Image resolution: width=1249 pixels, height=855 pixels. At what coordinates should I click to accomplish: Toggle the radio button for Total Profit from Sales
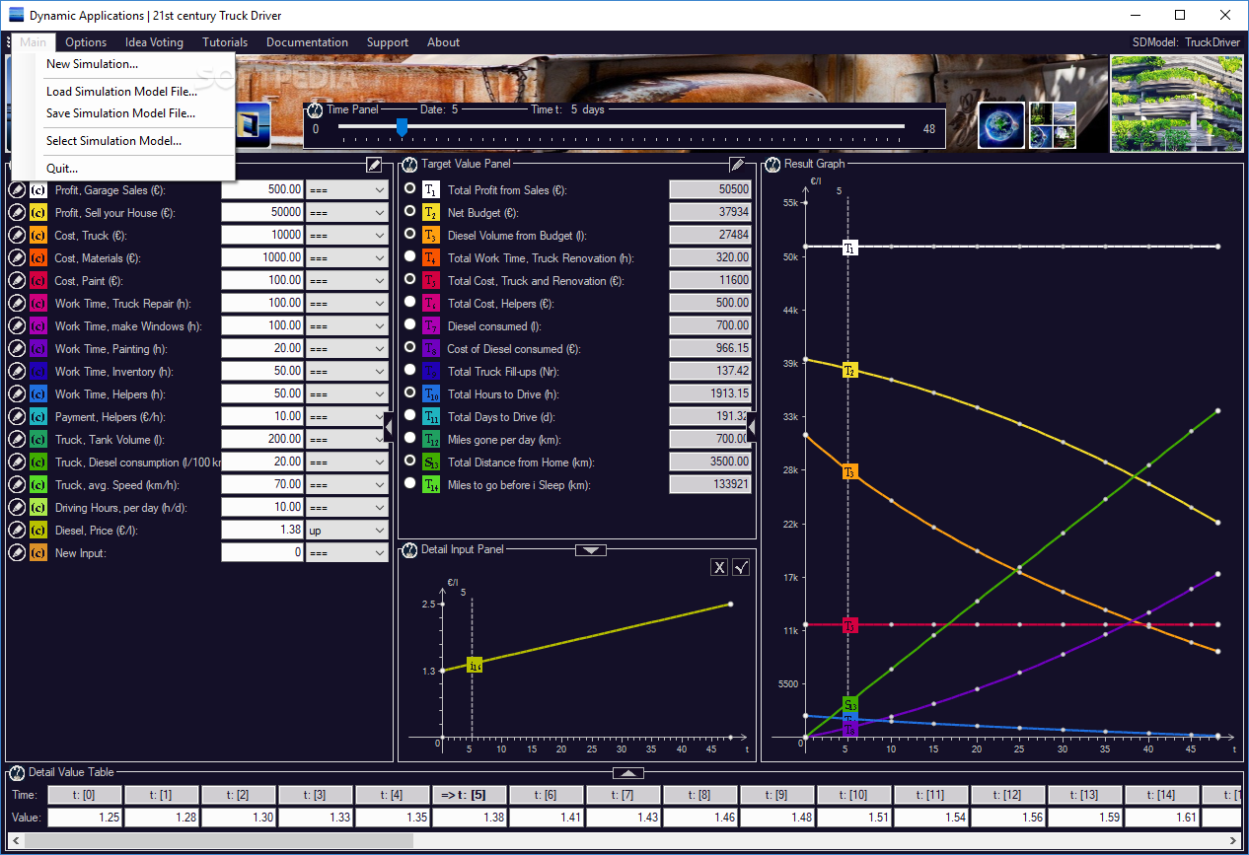(409, 188)
